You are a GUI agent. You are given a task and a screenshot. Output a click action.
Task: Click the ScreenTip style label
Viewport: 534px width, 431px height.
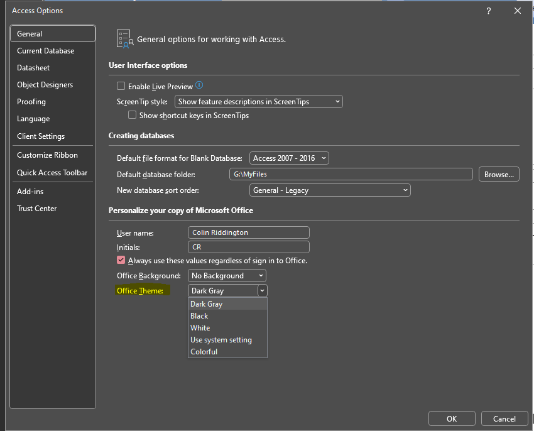(143, 102)
